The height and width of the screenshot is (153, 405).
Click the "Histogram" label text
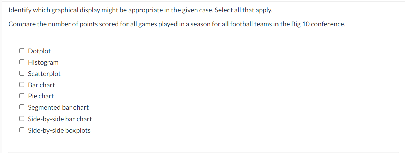click(43, 63)
